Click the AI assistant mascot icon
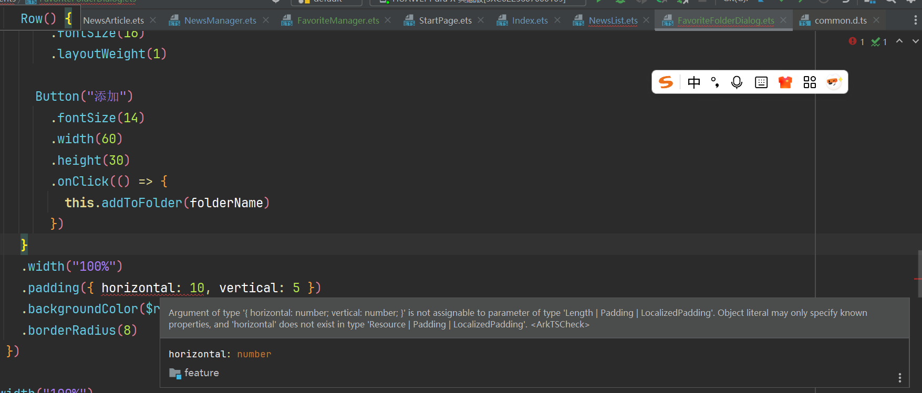 [834, 82]
